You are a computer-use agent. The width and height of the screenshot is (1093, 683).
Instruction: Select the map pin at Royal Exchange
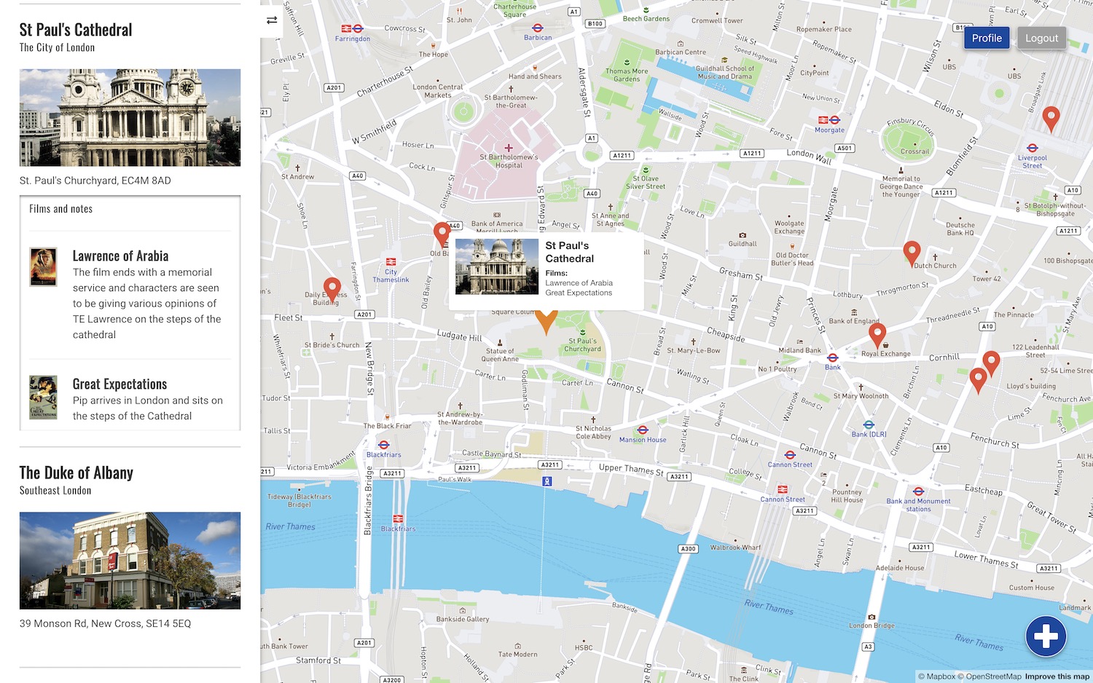coord(877,334)
